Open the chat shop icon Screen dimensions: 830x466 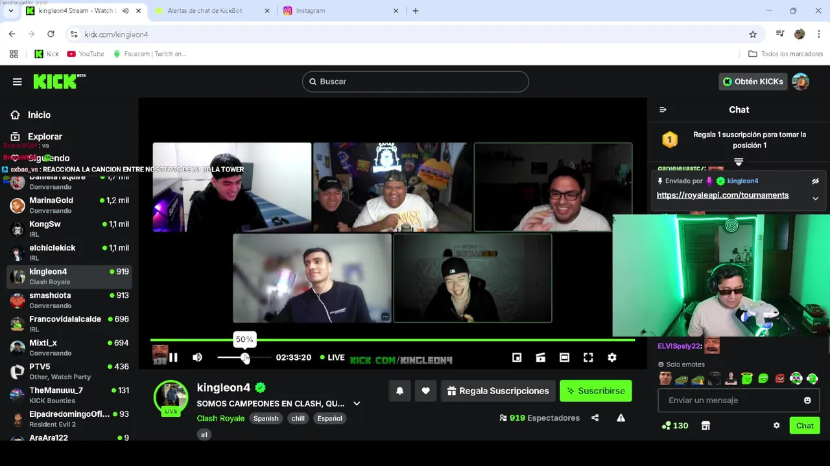point(705,425)
